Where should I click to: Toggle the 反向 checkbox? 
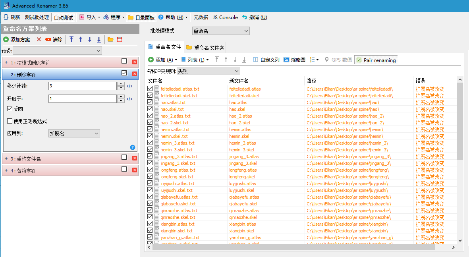pos(10,109)
